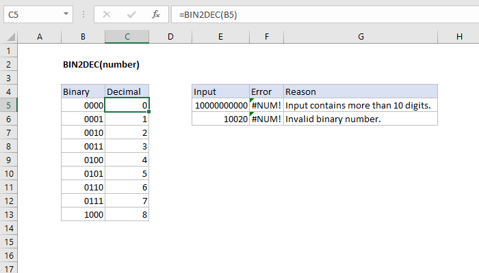The height and width of the screenshot is (273, 479).
Task: Select the cell containing 0110
Action: click(83, 187)
